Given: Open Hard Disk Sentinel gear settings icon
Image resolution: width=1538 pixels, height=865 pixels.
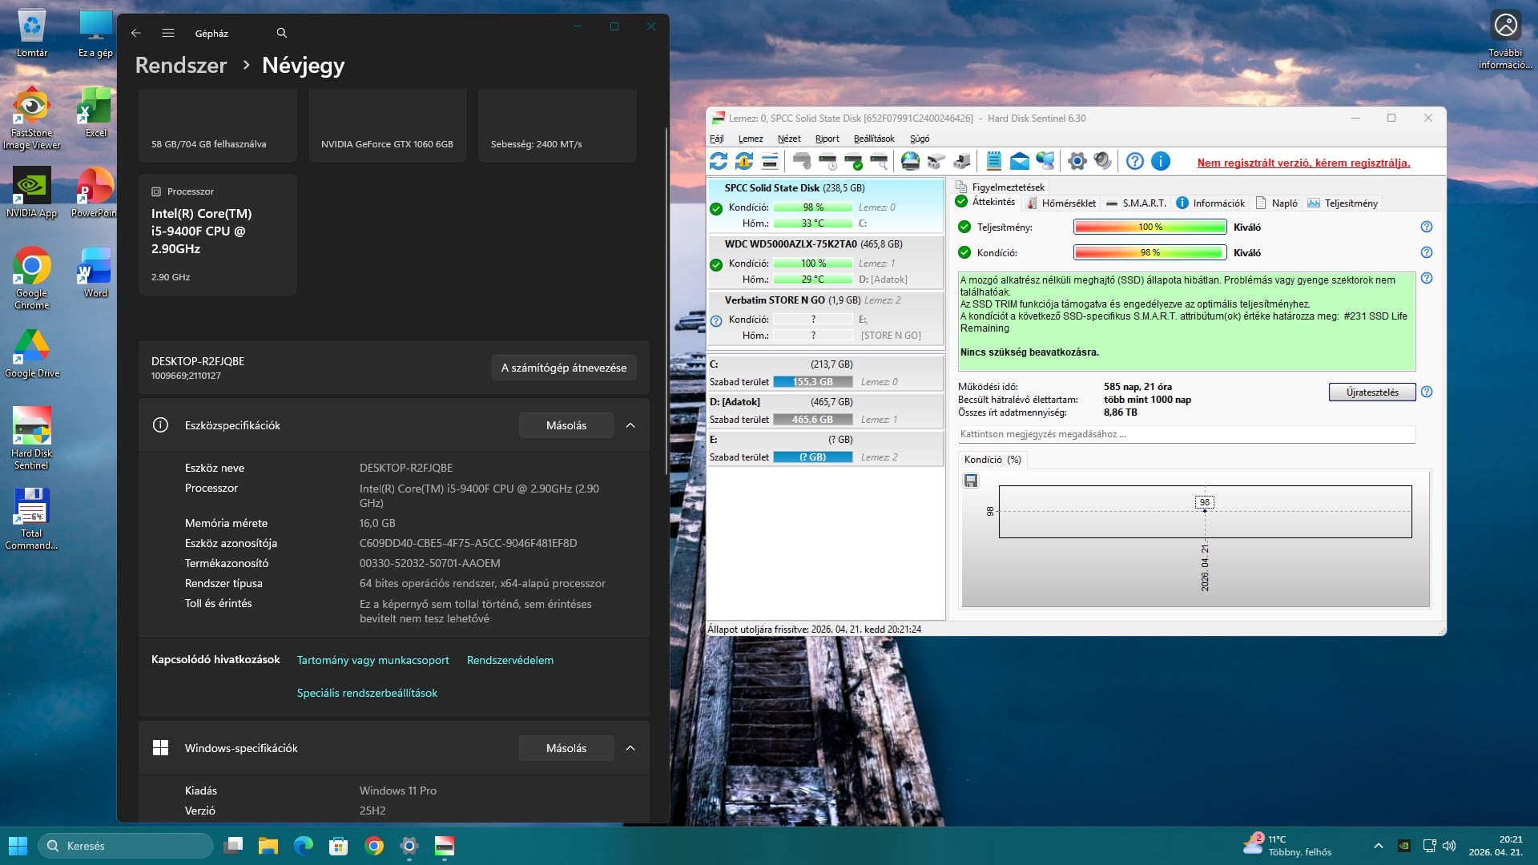Looking at the screenshot, I should 1077,161.
